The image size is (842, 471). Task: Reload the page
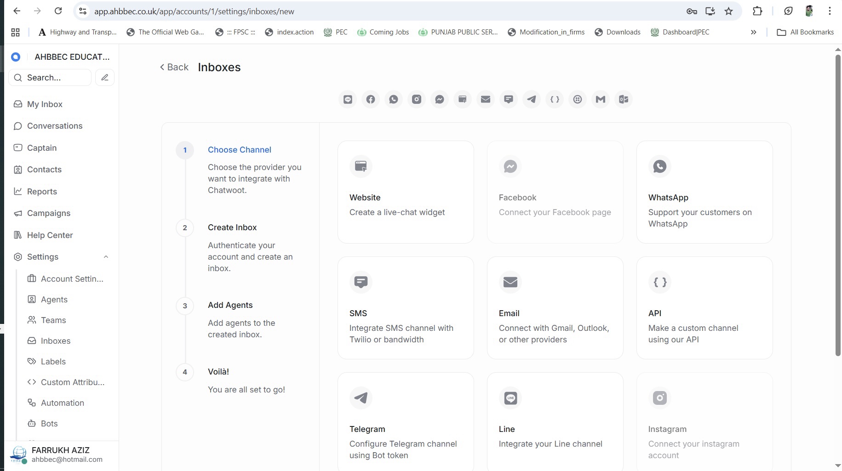coord(58,11)
